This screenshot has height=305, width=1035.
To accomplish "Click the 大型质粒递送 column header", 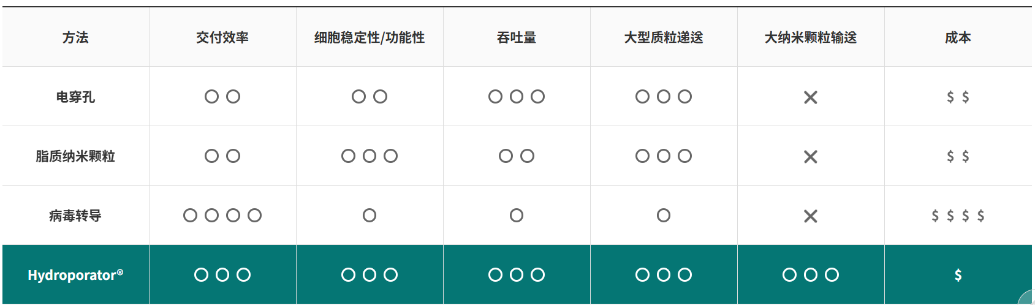I will pyautogui.click(x=664, y=37).
